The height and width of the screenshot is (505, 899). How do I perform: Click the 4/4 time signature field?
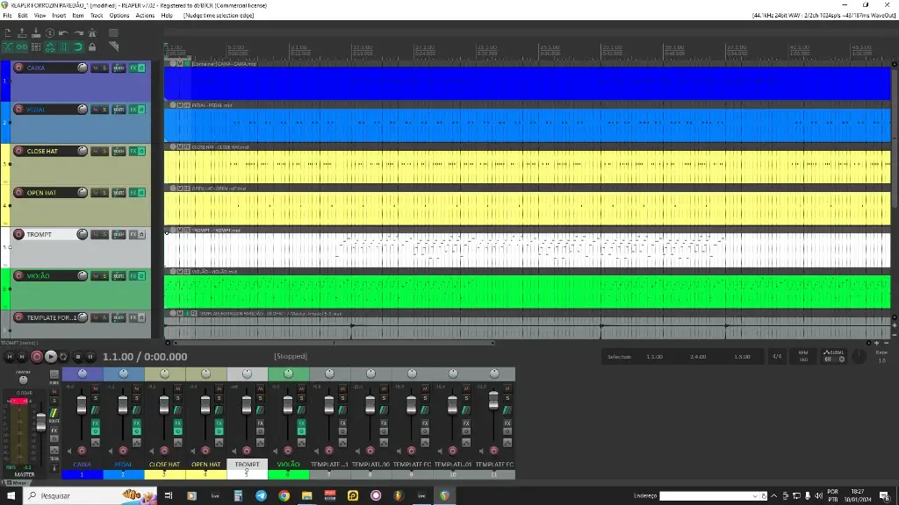point(777,356)
